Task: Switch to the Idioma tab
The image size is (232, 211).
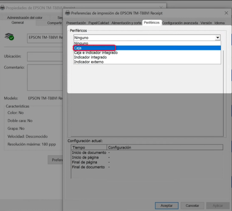Action: pyautogui.click(x=220, y=23)
